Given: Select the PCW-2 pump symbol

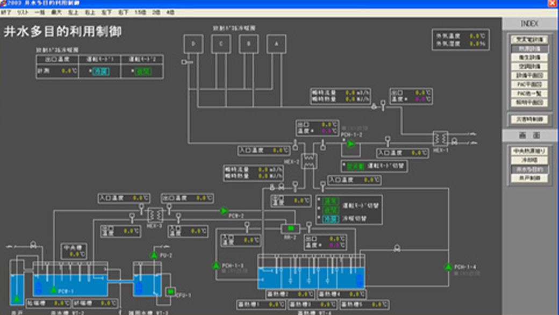Looking at the screenshot, I should [x=224, y=211].
